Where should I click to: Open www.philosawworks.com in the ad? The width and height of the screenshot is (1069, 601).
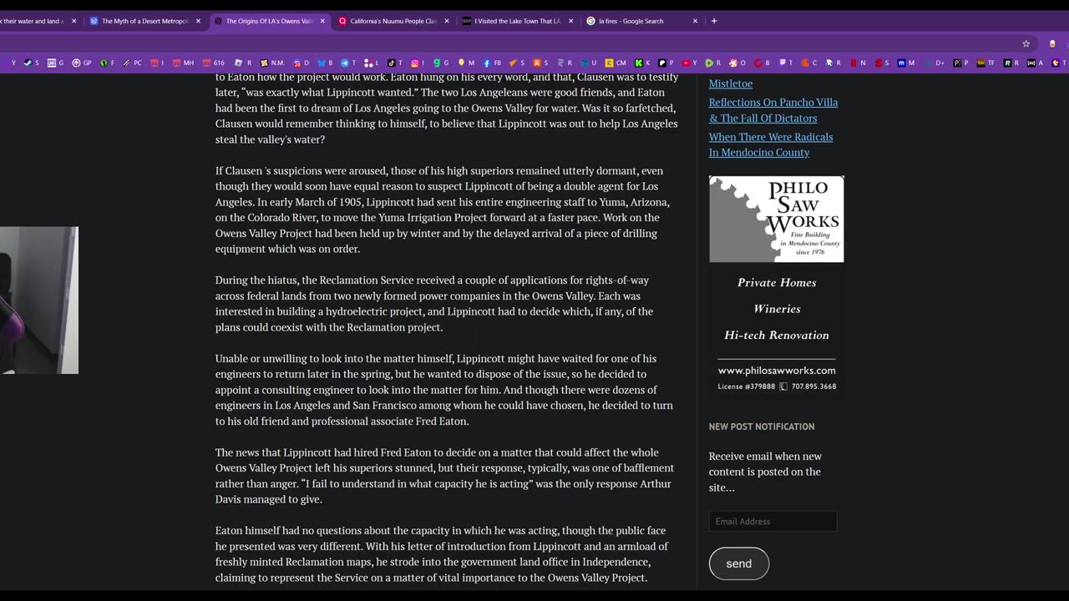(x=777, y=370)
